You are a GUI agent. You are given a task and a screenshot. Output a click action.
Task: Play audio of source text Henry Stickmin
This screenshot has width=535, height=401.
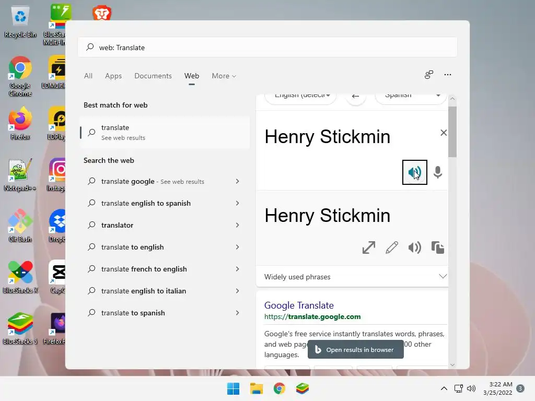click(x=414, y=172)
